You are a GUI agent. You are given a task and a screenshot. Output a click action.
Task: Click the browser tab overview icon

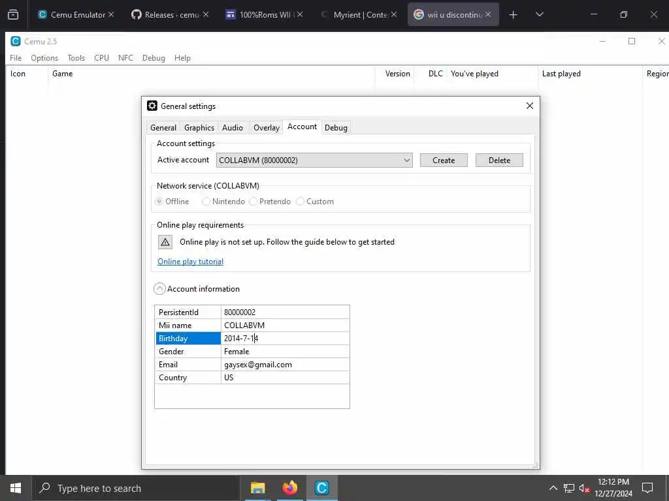click(x=13, y=14)
